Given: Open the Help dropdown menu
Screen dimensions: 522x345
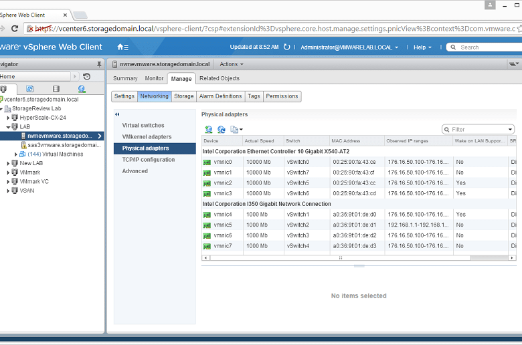Looking at the screenshot, I should click(x=422, y=47).
